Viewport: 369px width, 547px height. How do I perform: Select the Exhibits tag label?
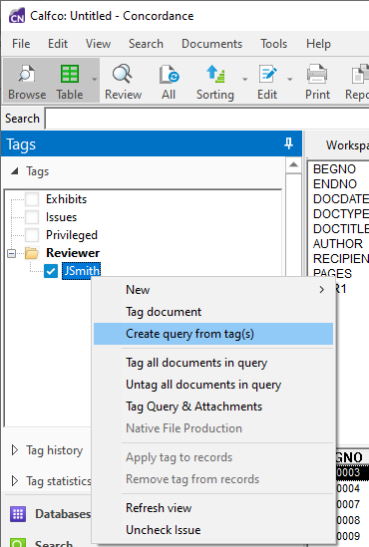pos(67,199)
